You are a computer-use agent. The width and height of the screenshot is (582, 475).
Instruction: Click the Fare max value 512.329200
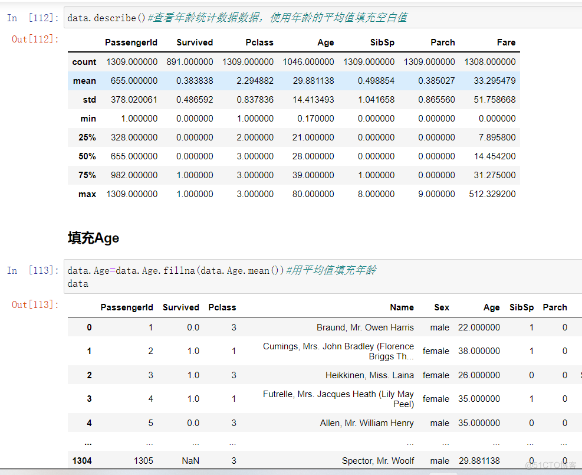click(x=492, y=194)
